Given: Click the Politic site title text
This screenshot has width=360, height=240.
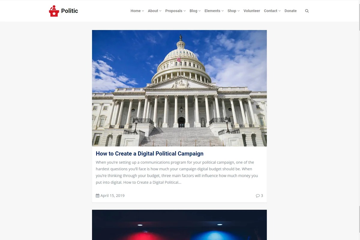Looking at the screenshot, I should pyautogui.click(x=70, y=11).
